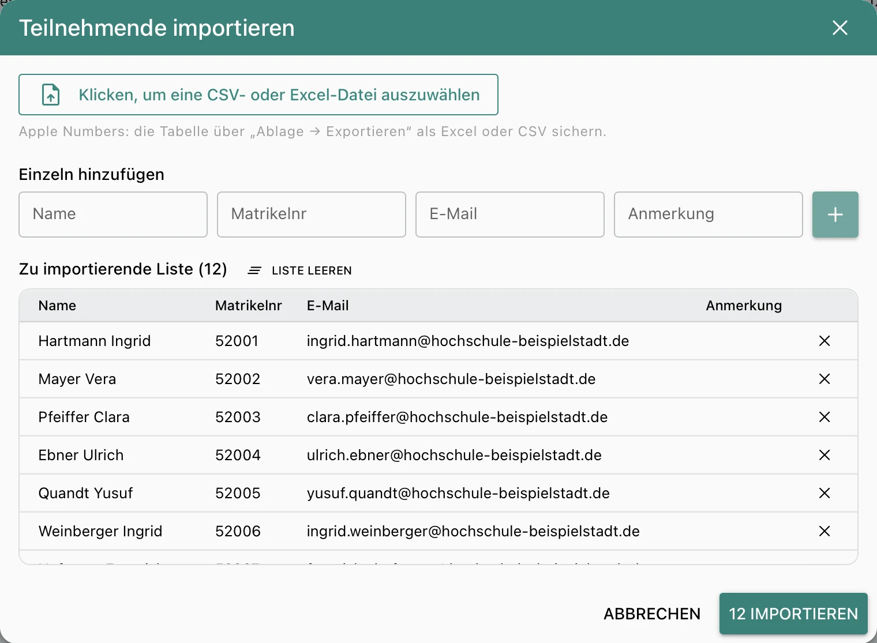Click Matrikelnr 52002
The image size is (877, 643).
(x=238, y=379)
